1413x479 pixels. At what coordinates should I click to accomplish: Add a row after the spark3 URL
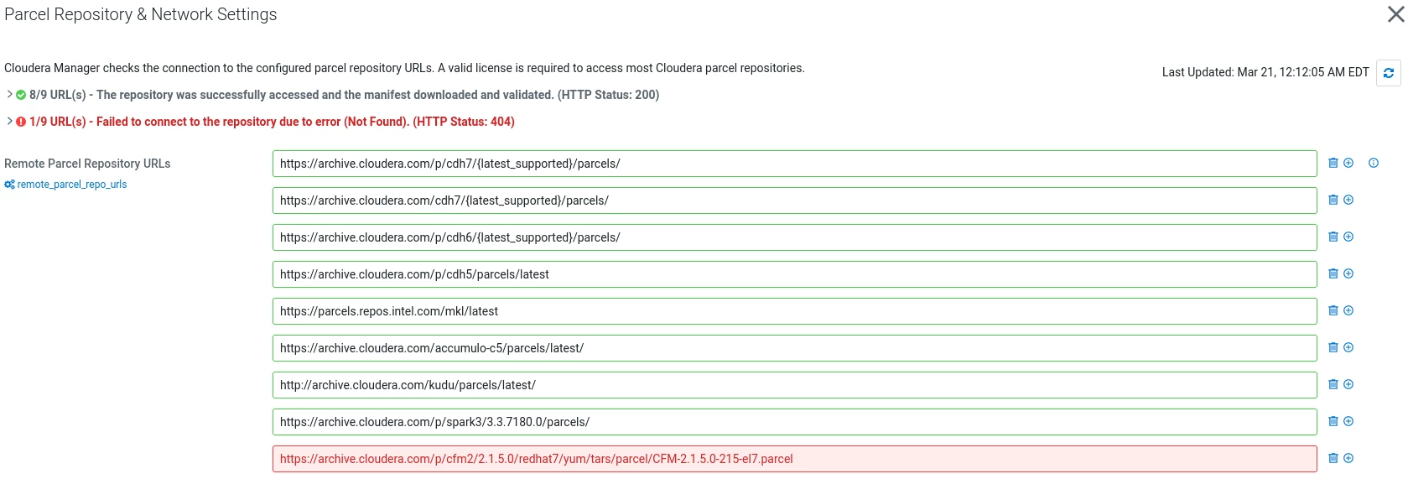[x=1348, y=421]
